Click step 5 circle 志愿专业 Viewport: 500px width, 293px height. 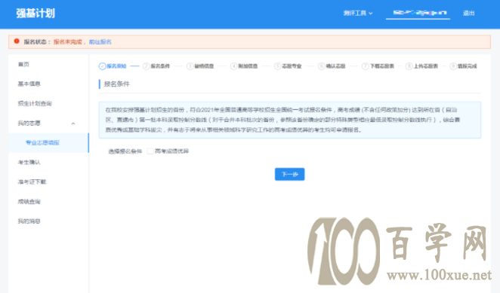[x=277, y=66]
